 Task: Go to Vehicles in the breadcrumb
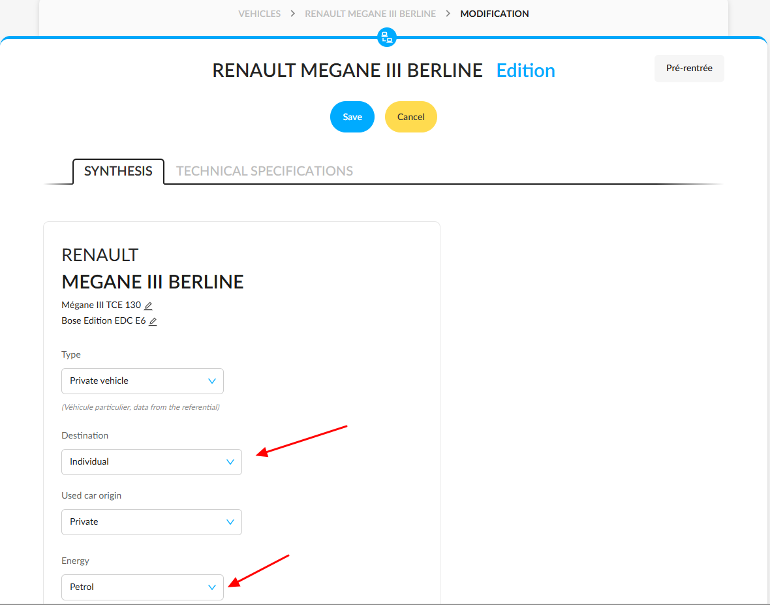click(259, 14)
